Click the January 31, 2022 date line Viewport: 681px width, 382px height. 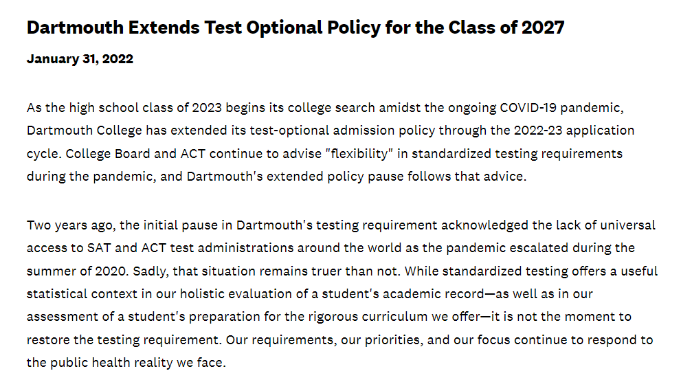[80, 58]
